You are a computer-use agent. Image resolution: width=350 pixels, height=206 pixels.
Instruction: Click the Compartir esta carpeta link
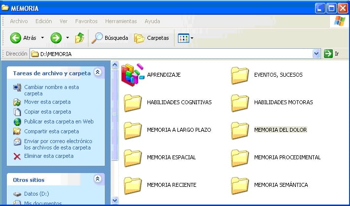coord(52,131)
